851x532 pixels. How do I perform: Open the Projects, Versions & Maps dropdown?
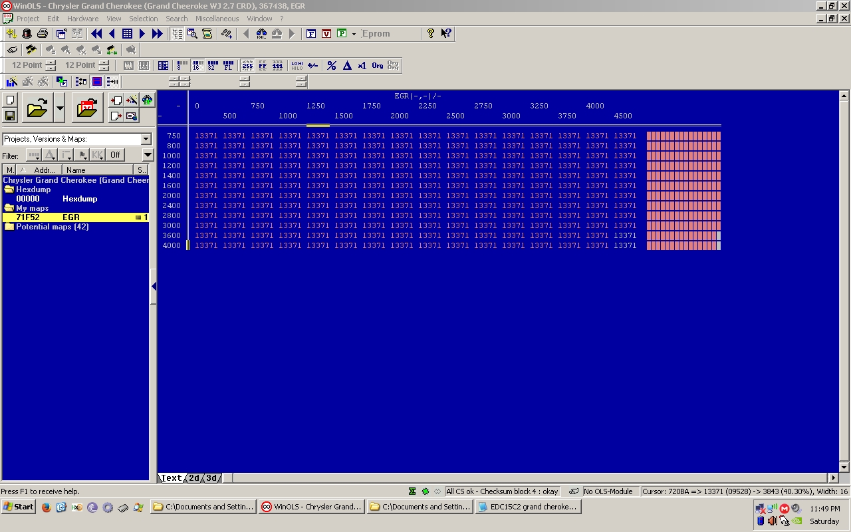(146, 139)
